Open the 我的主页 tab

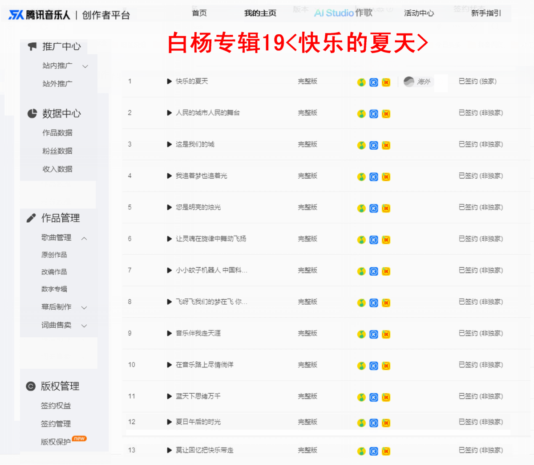tap(260, 13)
